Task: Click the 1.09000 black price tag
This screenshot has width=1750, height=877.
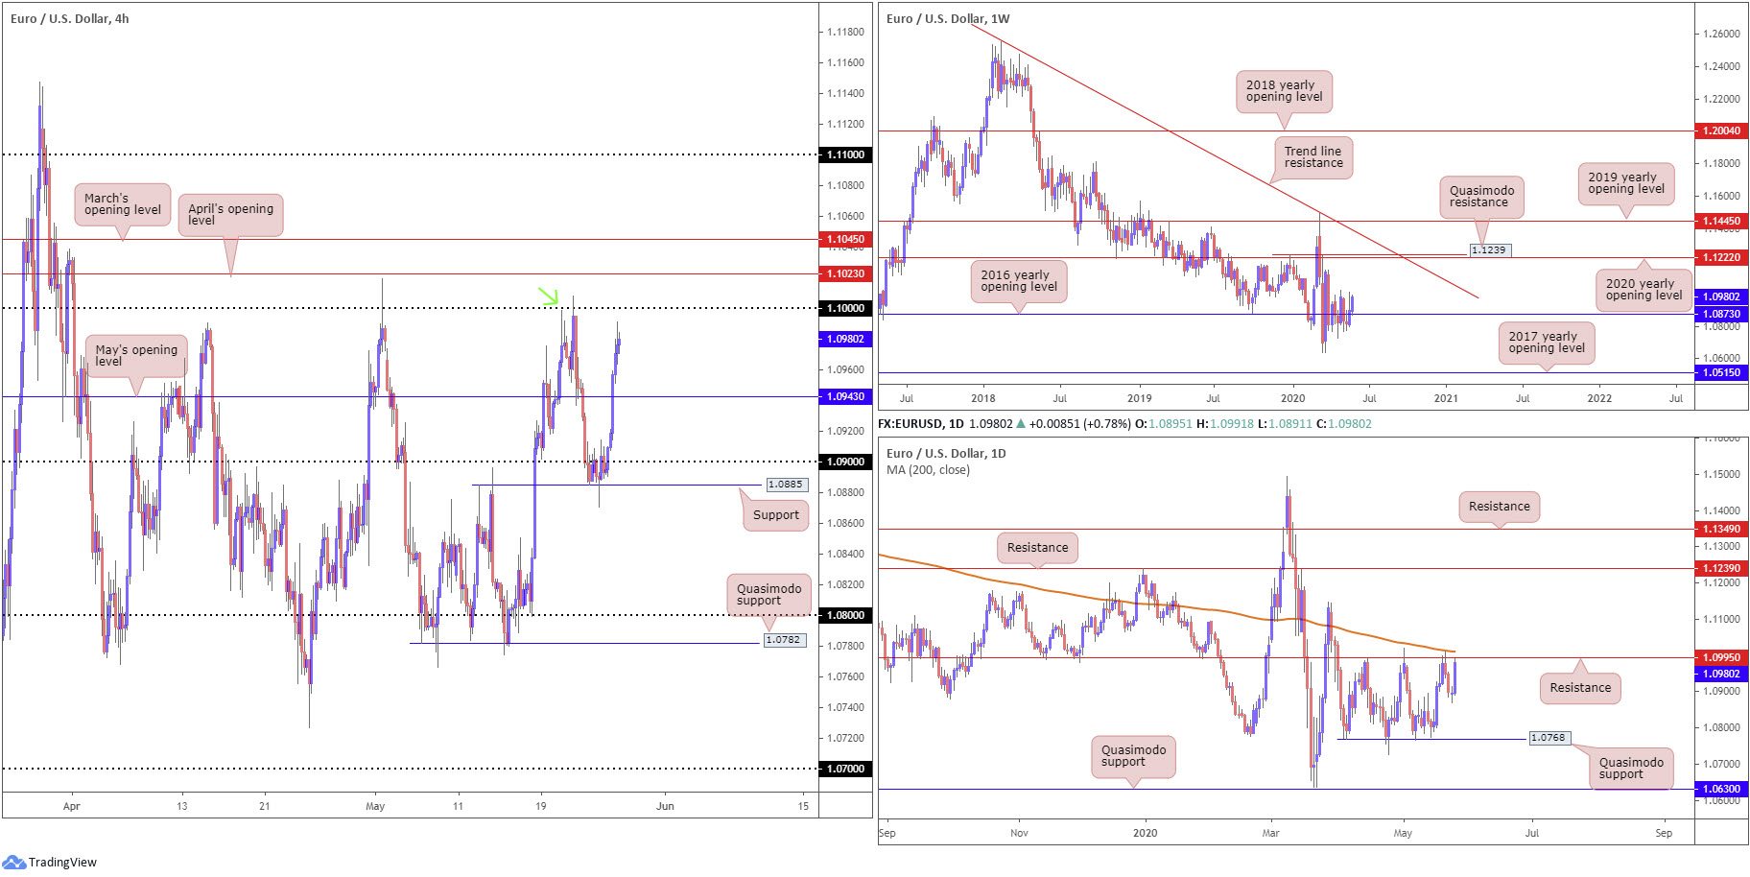Action: pyautogui.click(x=845, y=462)
